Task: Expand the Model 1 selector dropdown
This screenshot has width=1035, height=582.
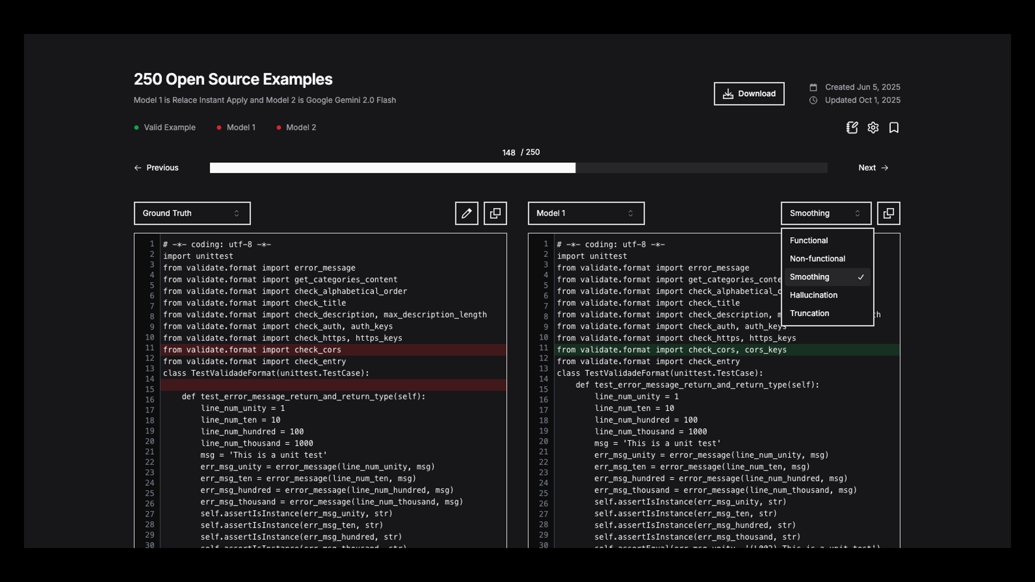Action: pos(586,213)
